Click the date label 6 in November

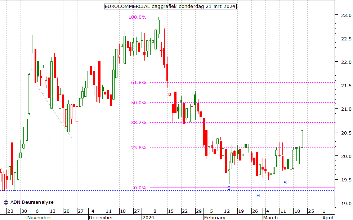pyautogui.click(x=37, y=211)
